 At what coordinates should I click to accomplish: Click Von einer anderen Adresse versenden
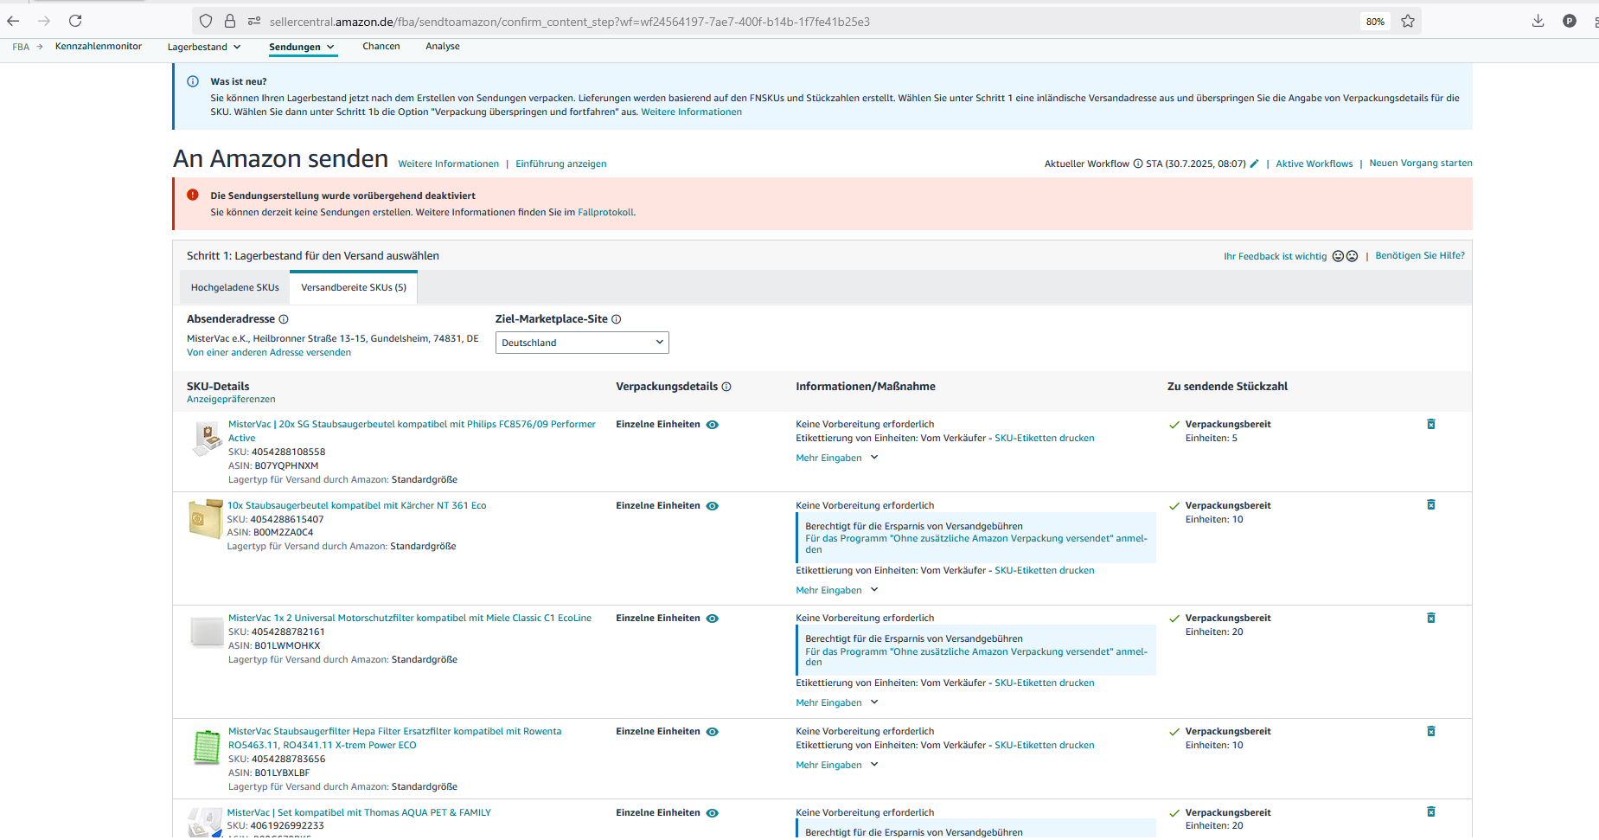click(269, 353)
